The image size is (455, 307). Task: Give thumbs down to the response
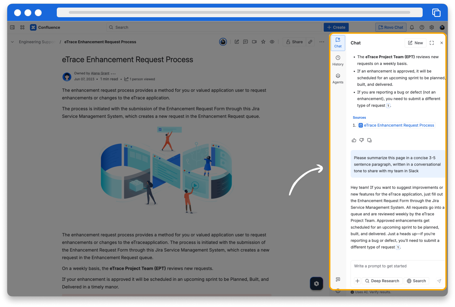coord(362,140)
